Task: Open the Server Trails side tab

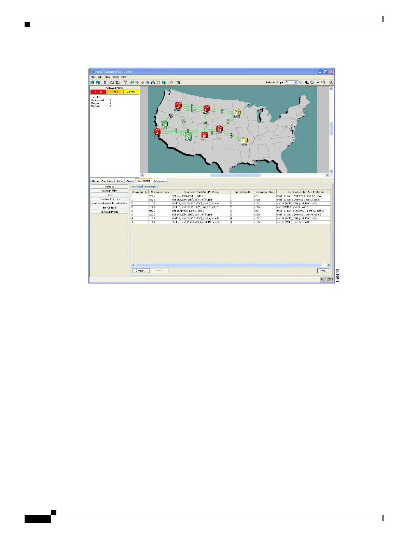Action: 110,208
